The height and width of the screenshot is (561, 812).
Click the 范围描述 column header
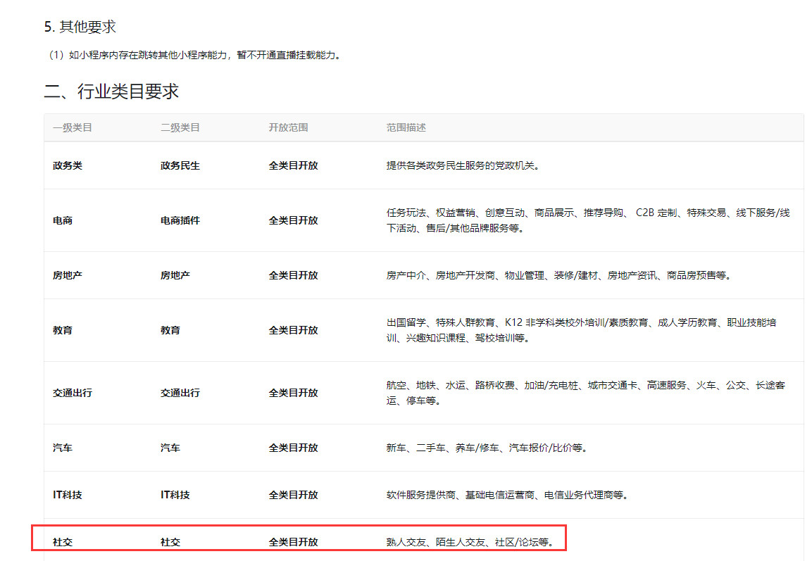coord(406,128)
